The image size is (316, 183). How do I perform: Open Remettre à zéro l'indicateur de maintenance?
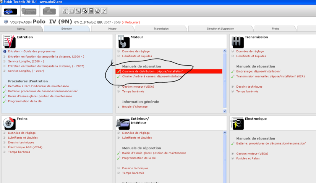[x=39, y=86]
